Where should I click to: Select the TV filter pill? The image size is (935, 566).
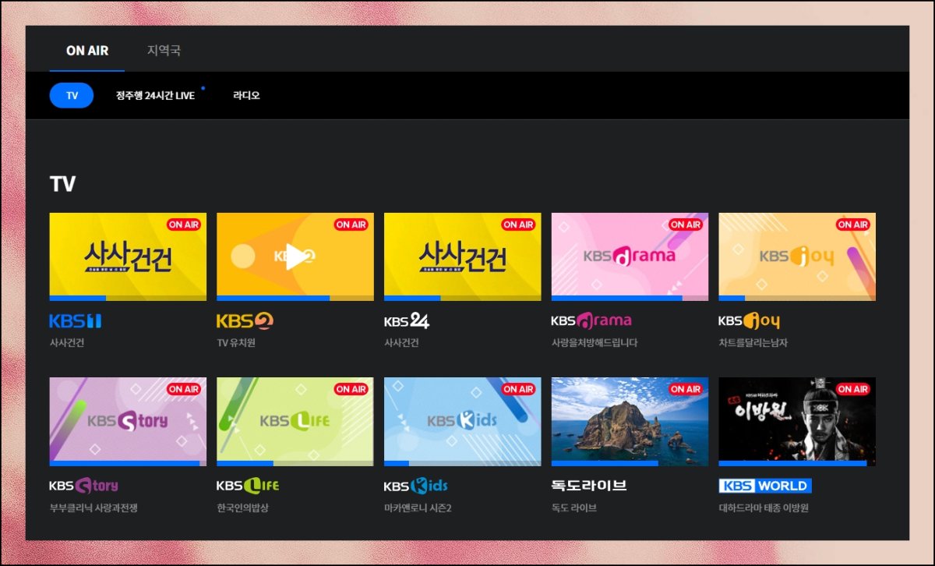(x=72, y=95)
